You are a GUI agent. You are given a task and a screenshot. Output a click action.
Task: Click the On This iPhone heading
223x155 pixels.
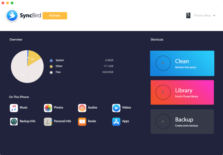pyautogui.click(x=19, y=97)
